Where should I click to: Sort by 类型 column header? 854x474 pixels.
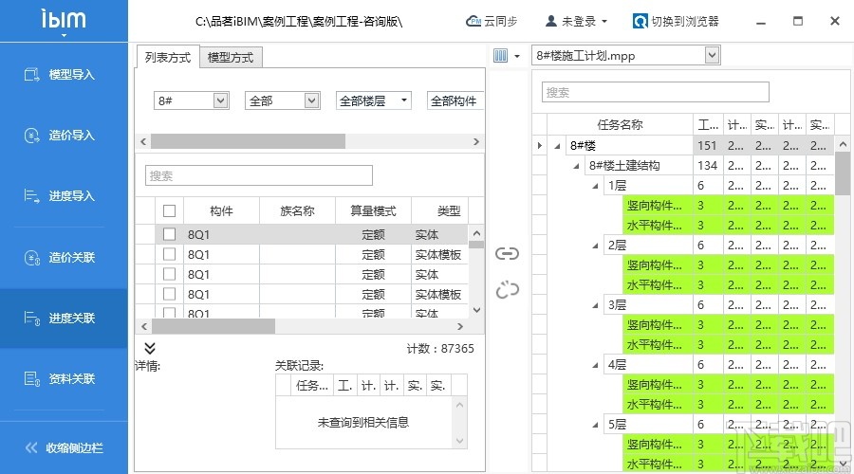click(440, 210)
